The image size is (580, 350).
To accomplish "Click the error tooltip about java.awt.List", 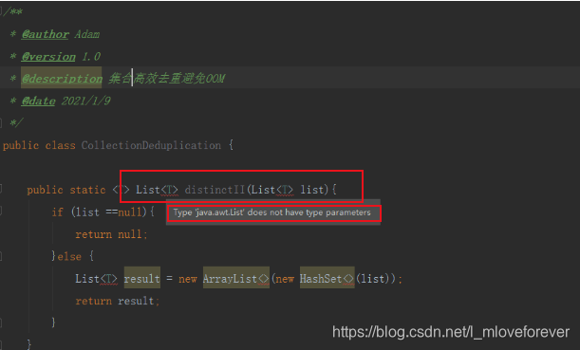I will (273, 212).
